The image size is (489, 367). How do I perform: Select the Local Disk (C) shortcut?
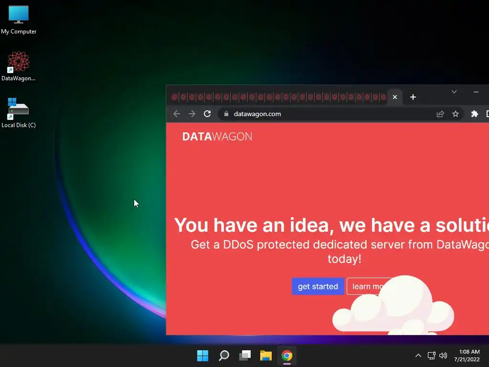point(19,113)
